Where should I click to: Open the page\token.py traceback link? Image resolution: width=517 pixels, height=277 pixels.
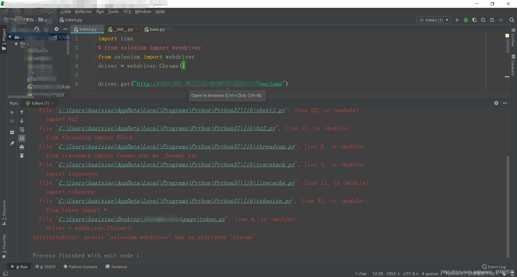click(x=142, y=219)
